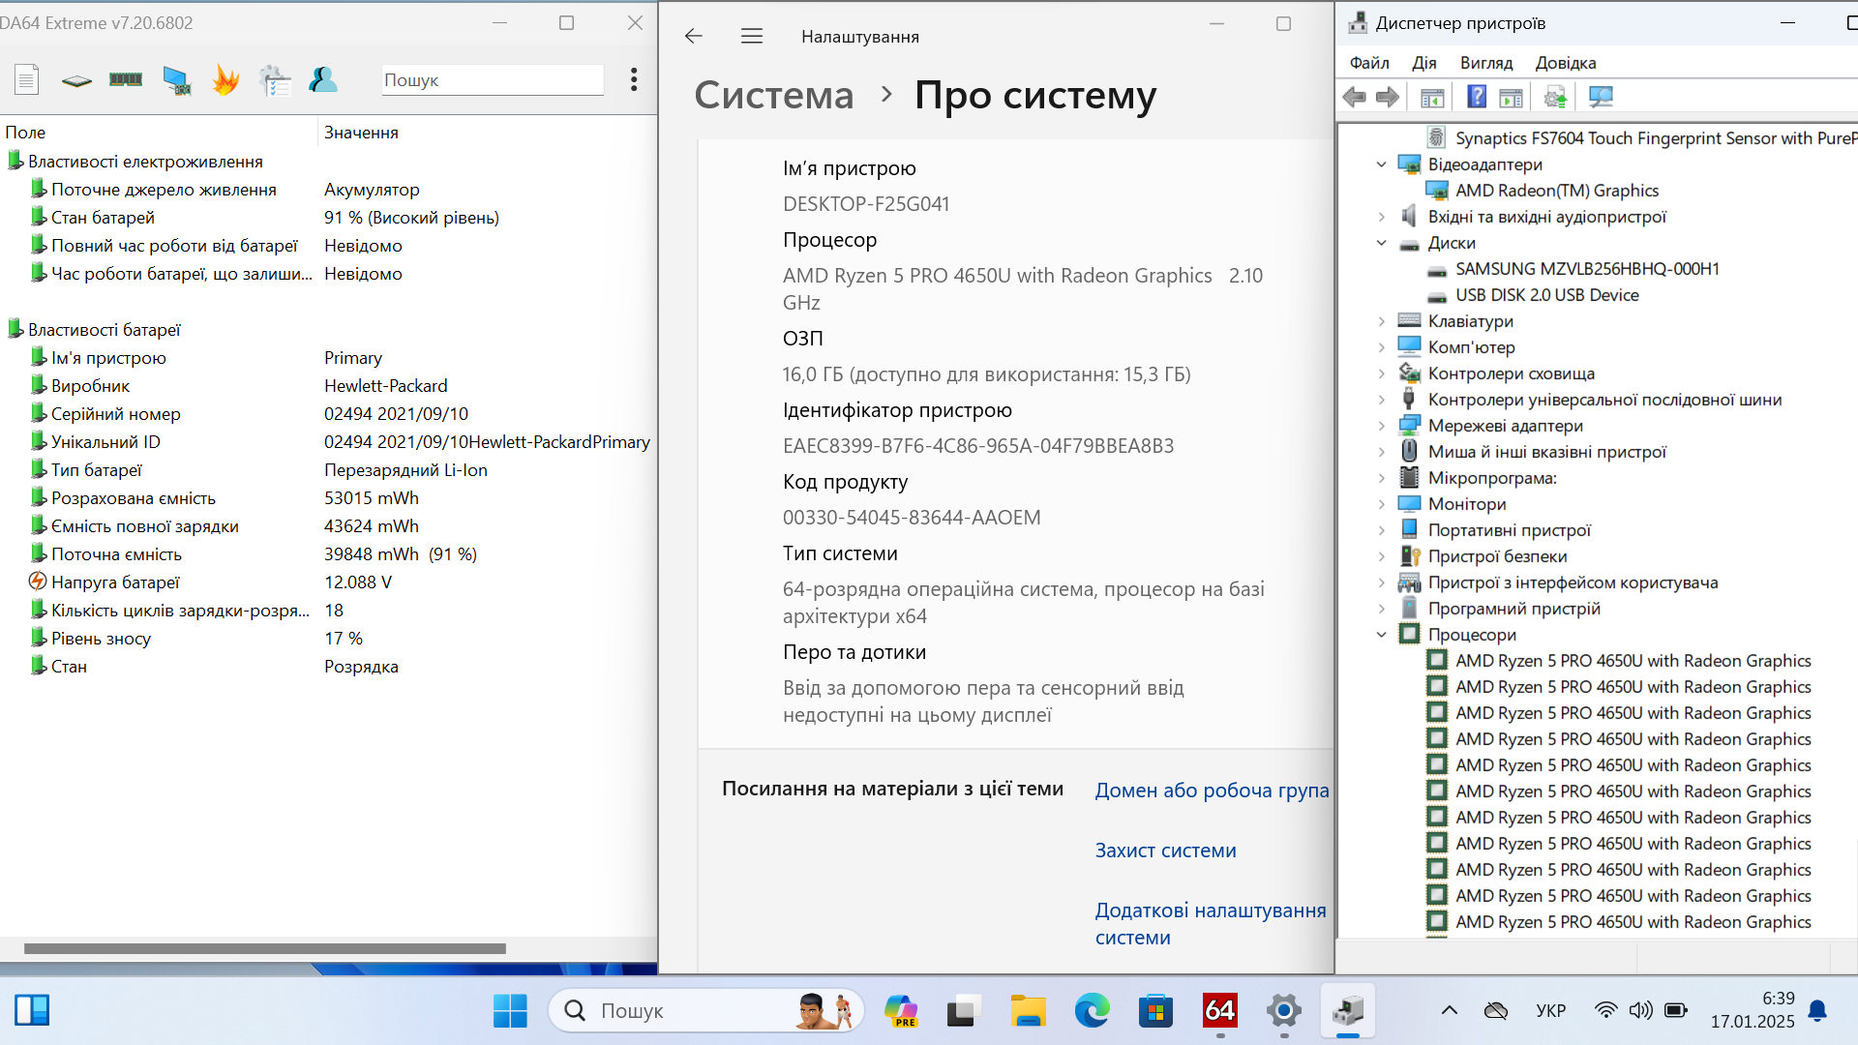Open the Settings hamburger navigation menu
Viewport: 1858px width, 1045px height.
click(752, 36)
